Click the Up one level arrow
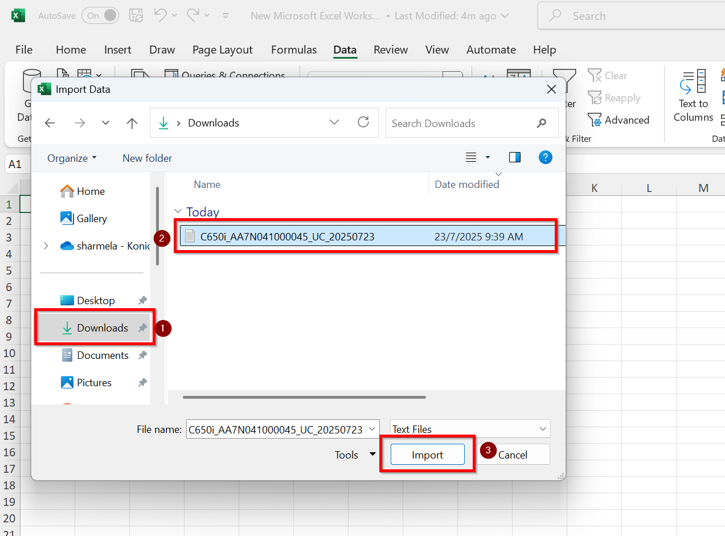The width and height of the screenshot is (725, 536). tap(132, 123)
